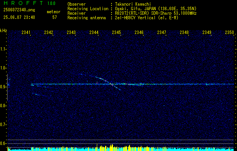Screen dimensions: 237x151
Task: Click the 0.6 kHz frequency label
Action: (3, 143)
